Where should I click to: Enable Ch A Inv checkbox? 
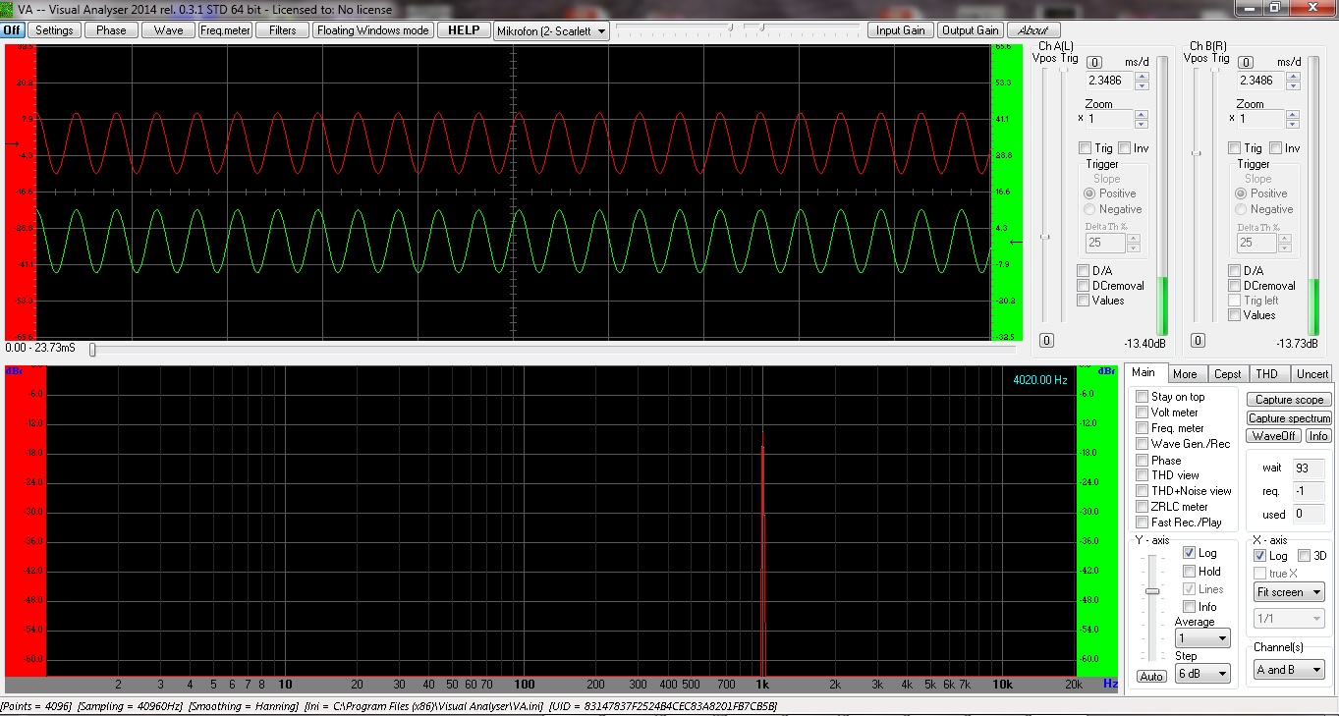click(x=1124, y=148)
